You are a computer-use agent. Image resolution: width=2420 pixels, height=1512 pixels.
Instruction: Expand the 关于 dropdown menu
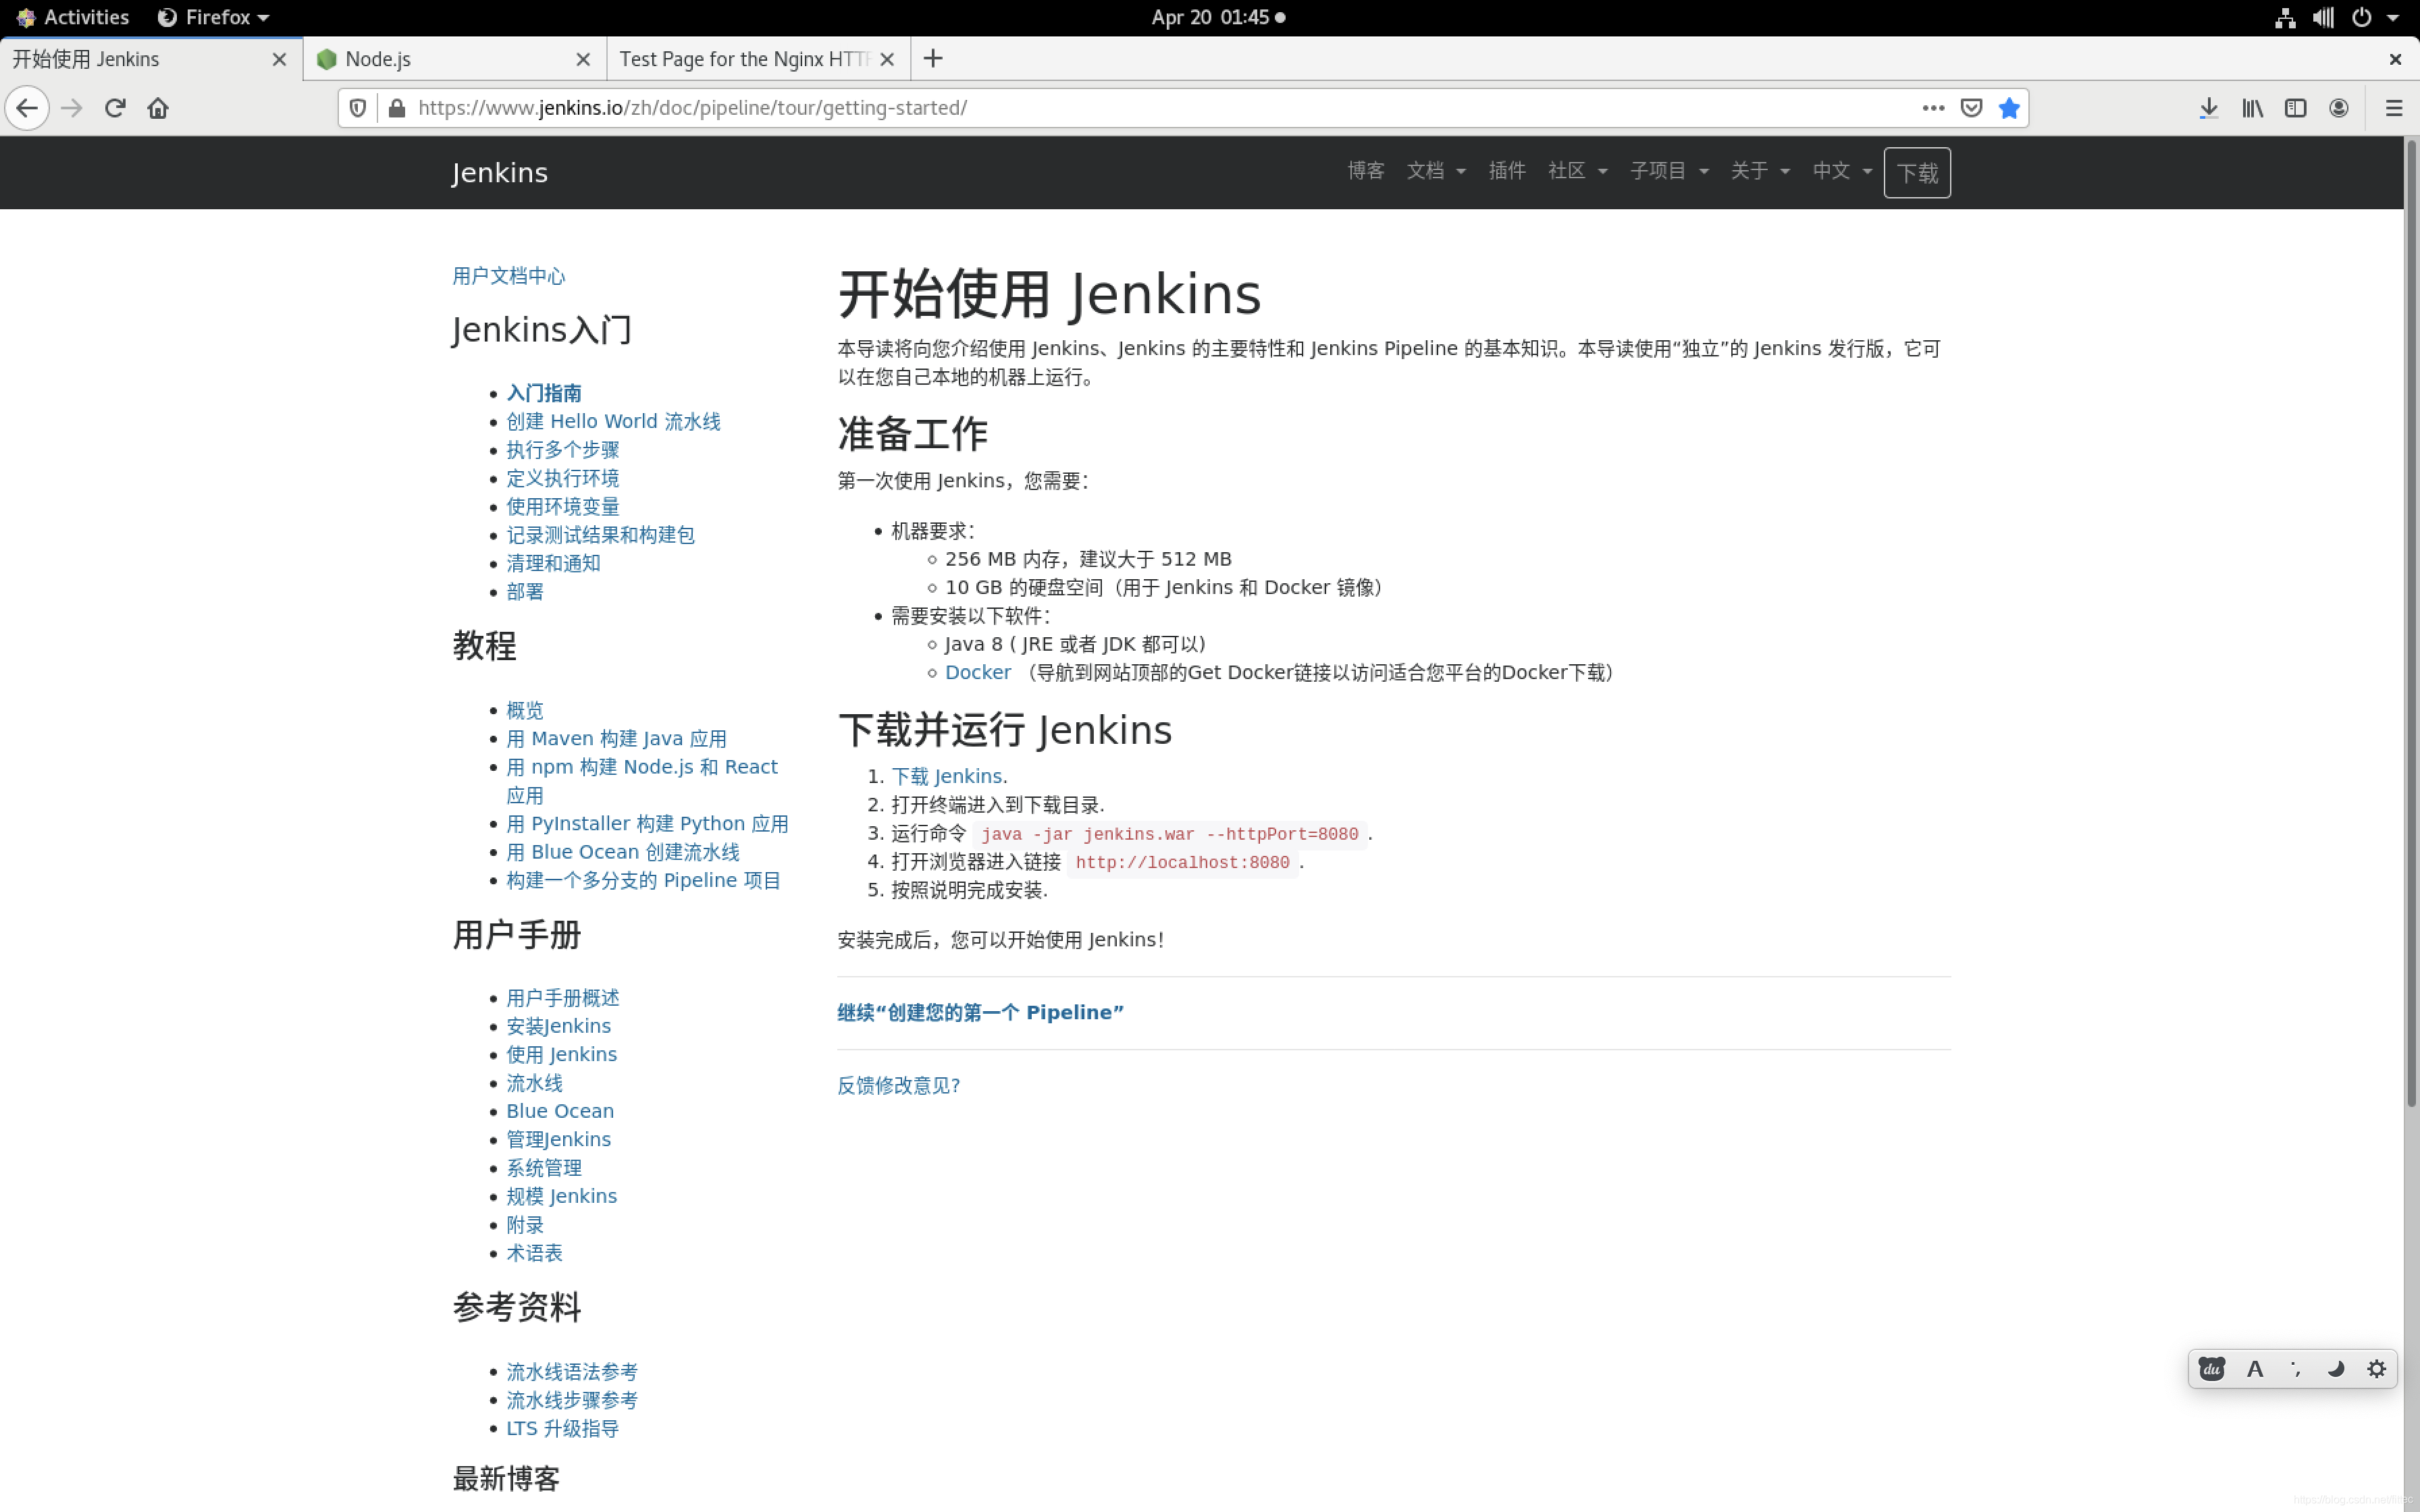1760,171
